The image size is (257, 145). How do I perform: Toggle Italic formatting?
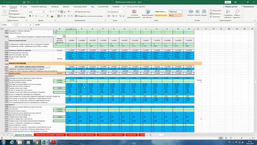[x=33, y=16]
